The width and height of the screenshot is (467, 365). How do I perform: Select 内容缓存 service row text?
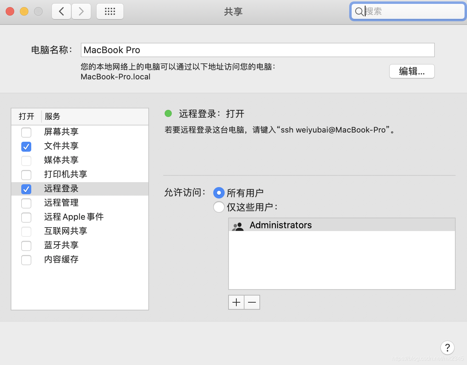(x=61, y=259)
